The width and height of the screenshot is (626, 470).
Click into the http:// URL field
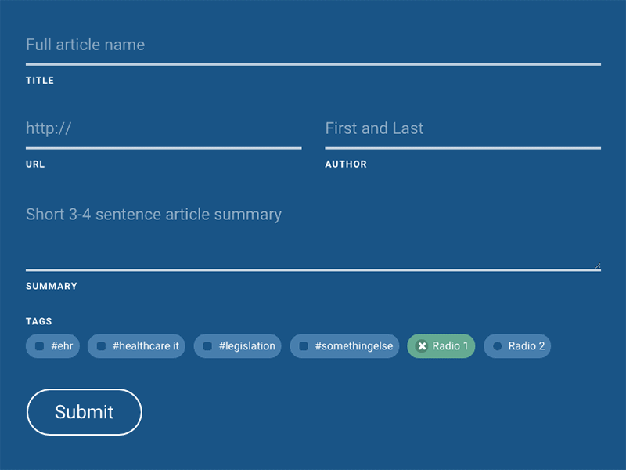pos(164,128)
